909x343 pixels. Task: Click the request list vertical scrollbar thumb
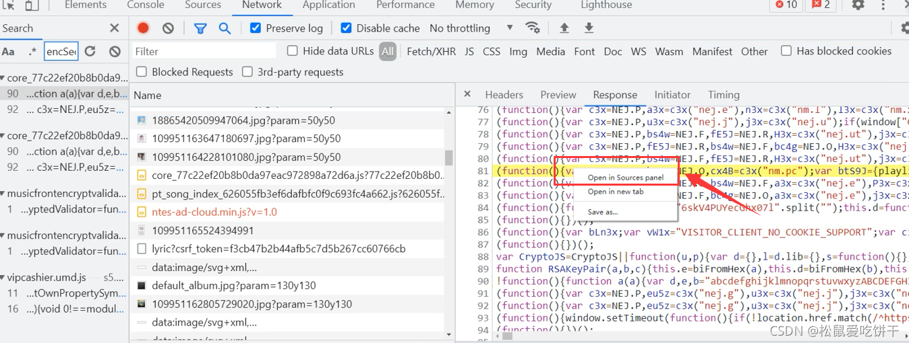click(449, 157)
